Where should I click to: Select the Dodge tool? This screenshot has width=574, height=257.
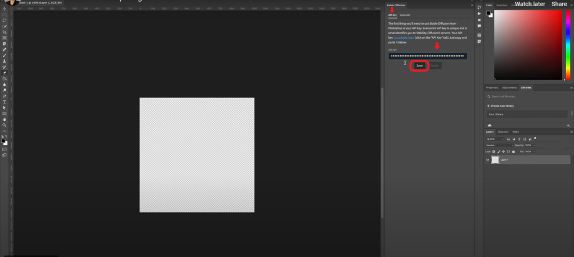pos(4,90)
